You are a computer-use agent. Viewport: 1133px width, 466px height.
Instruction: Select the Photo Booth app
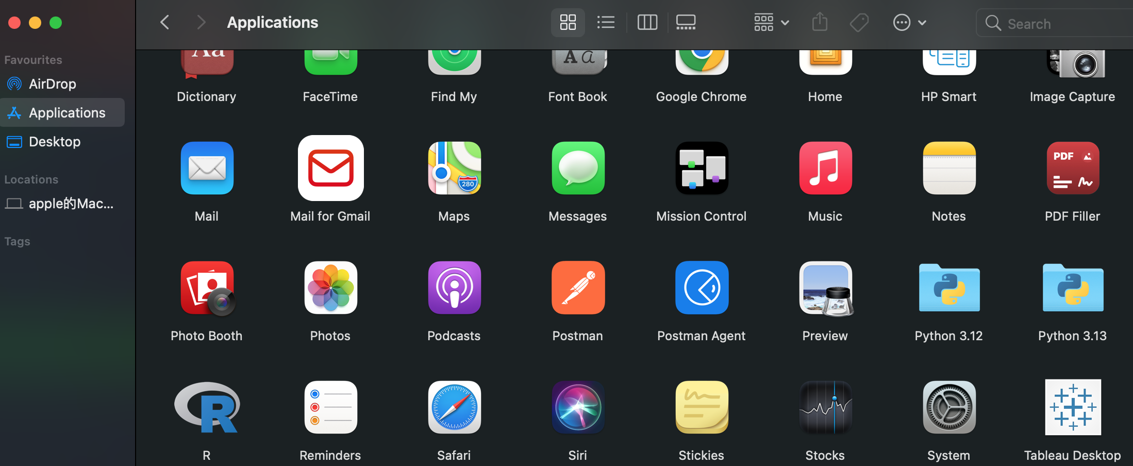click(207, 288)
